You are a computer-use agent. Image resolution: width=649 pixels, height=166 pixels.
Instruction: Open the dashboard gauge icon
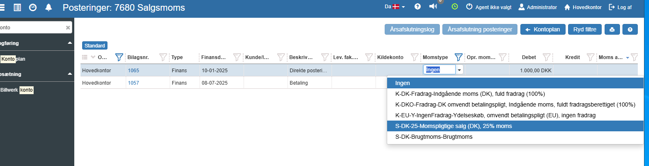(33, 7)
